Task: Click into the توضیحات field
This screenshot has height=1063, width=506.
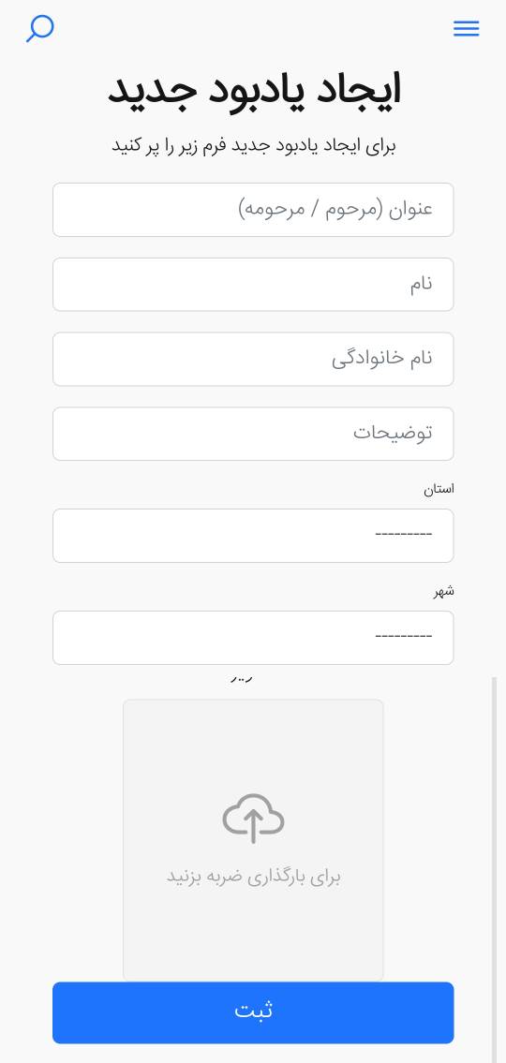Action: 253,434
